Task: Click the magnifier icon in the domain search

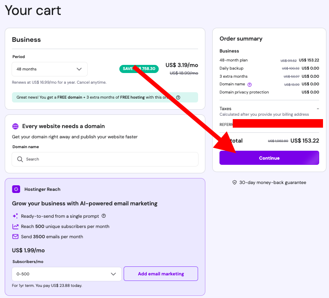Action: (20, 159)
